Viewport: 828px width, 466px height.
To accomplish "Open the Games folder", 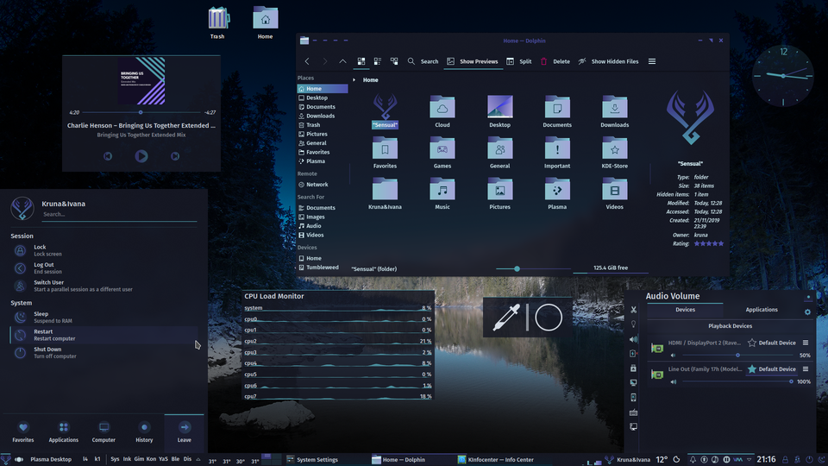I will click(x=442, y=150).
